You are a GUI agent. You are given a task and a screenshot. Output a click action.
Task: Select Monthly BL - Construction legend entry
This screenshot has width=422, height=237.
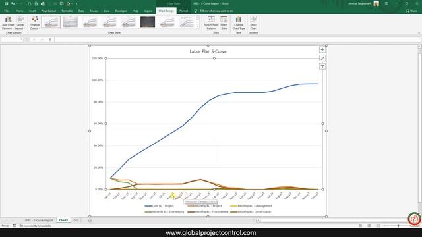pyautogui.click(x=251, y=212)
